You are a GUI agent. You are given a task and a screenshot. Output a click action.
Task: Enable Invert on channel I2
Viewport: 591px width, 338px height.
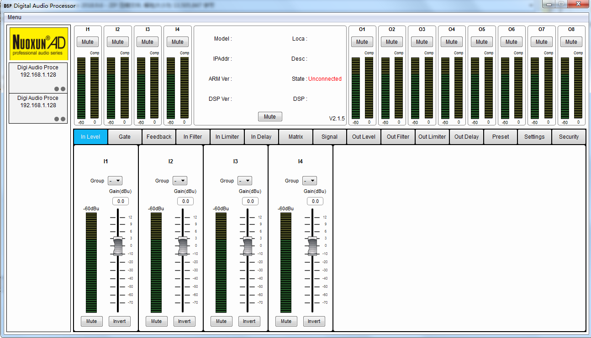coord(184,321)
